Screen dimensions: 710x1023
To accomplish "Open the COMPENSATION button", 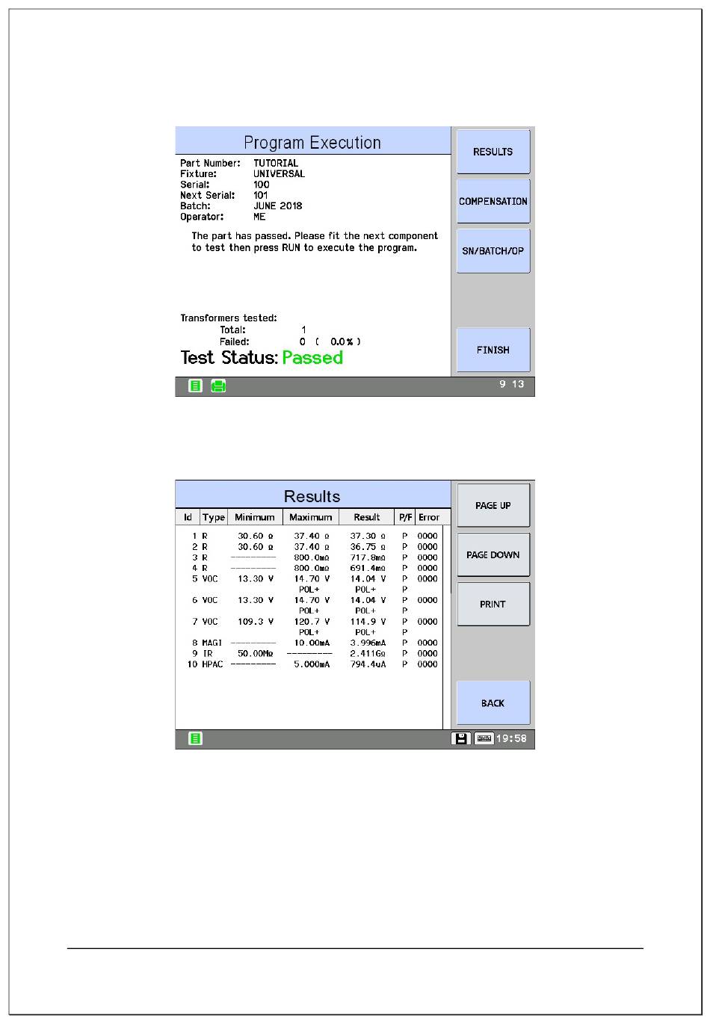I will click(x=493, y=201).
